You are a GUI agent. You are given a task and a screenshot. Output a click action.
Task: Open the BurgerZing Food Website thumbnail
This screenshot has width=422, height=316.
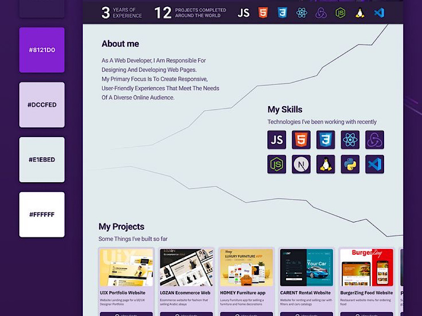coord(366,267)
